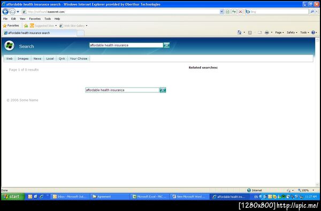Open the Print dropdown arrow
The width and height of the screenshot is (321, 211).
coord(272,32)
